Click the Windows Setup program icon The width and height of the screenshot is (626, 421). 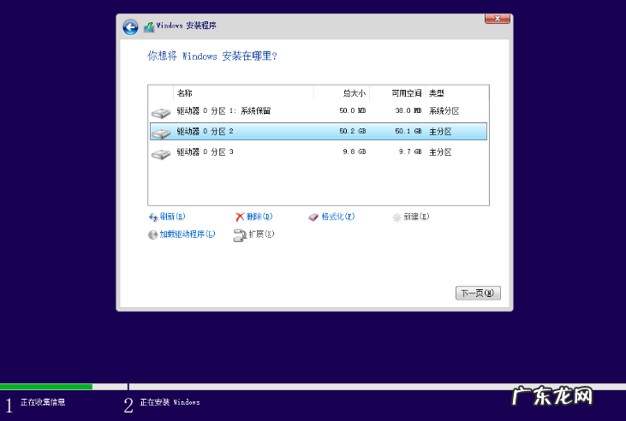[149, 27]
